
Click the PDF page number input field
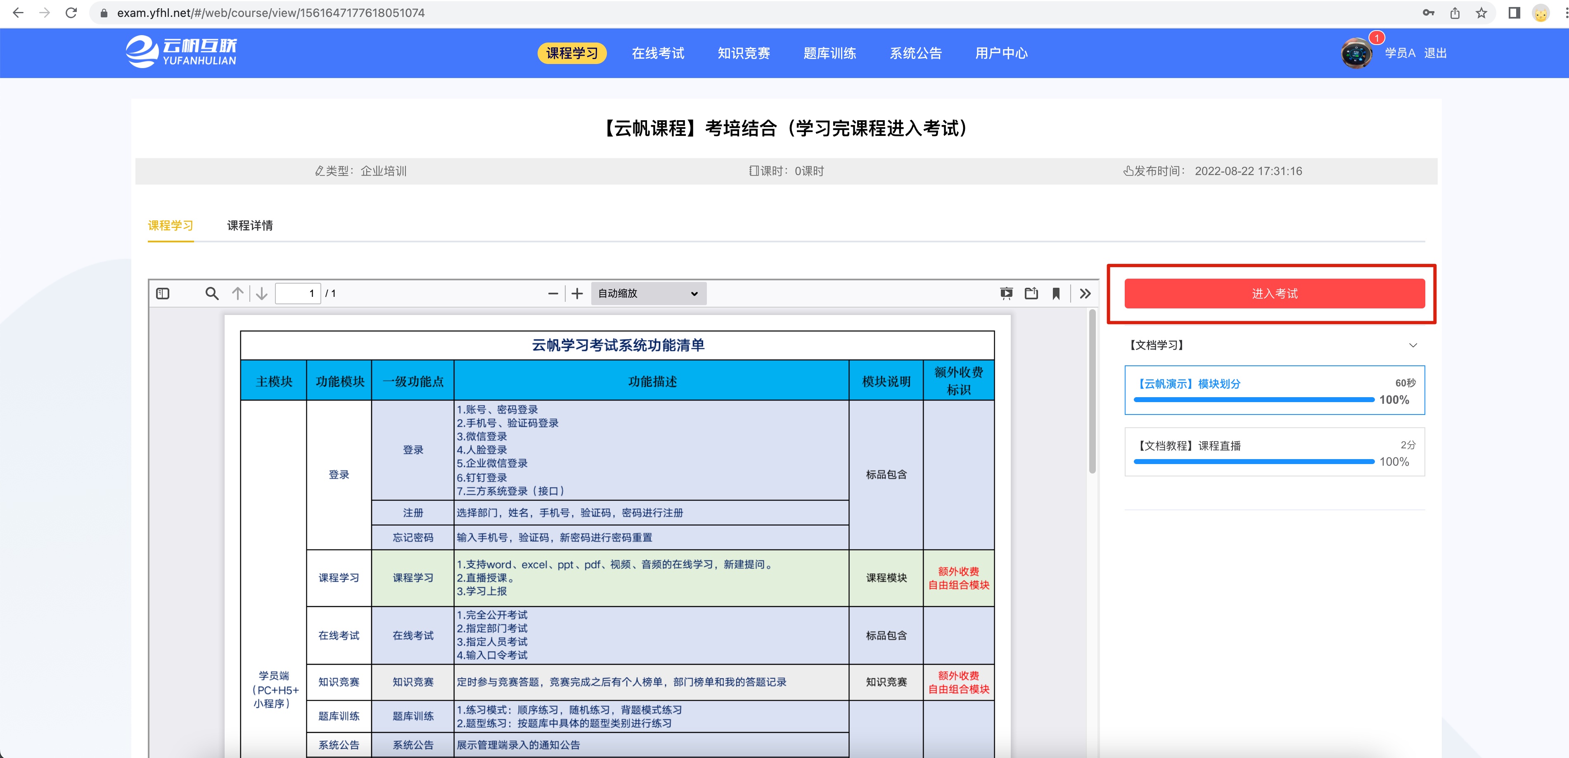pyautogui.click(x=298, y=294)
